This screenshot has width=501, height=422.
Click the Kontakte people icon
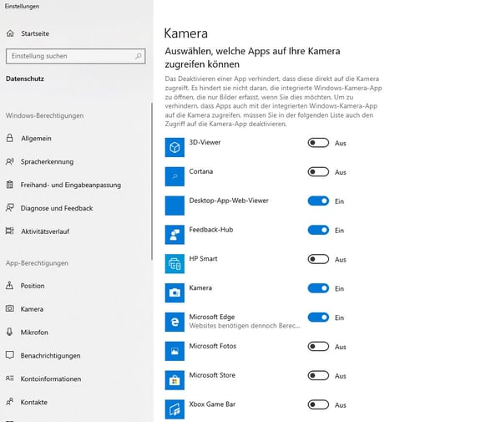(x=10, y=402)
